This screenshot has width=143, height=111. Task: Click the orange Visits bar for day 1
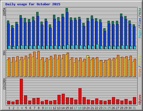(x=9, y=67)
